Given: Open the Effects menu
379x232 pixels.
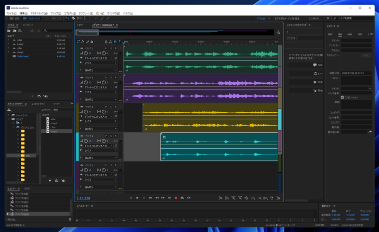Looking at the screenshot, I should [70, 13].
